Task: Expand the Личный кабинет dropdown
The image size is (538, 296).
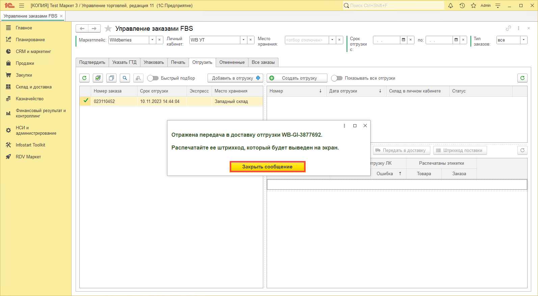Action: pos(243,40)
